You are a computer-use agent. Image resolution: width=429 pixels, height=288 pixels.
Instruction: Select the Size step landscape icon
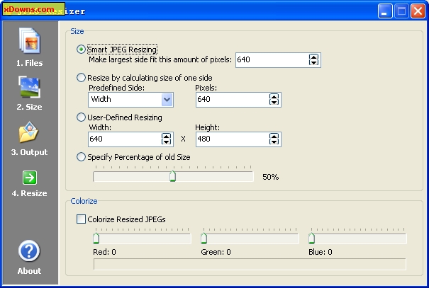coord(30,87)
